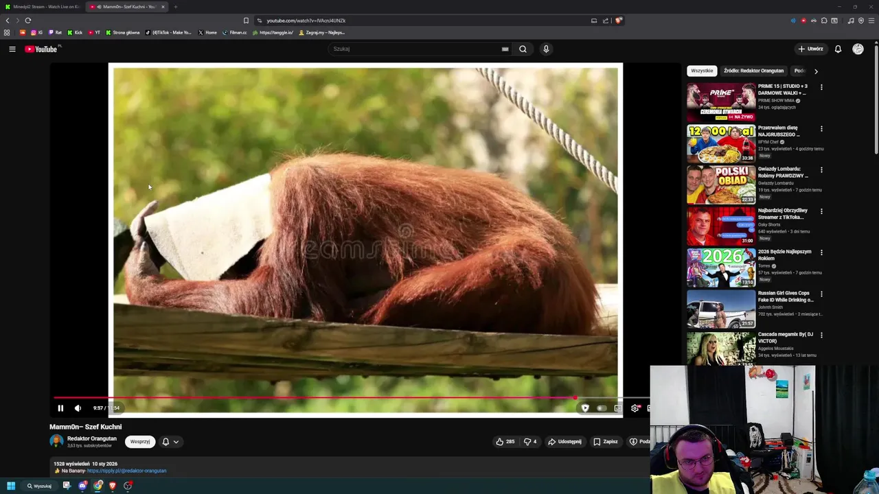Open Brave from the taskbar
This screenshot has height=494, width=879.
click(x=113, y=486)
